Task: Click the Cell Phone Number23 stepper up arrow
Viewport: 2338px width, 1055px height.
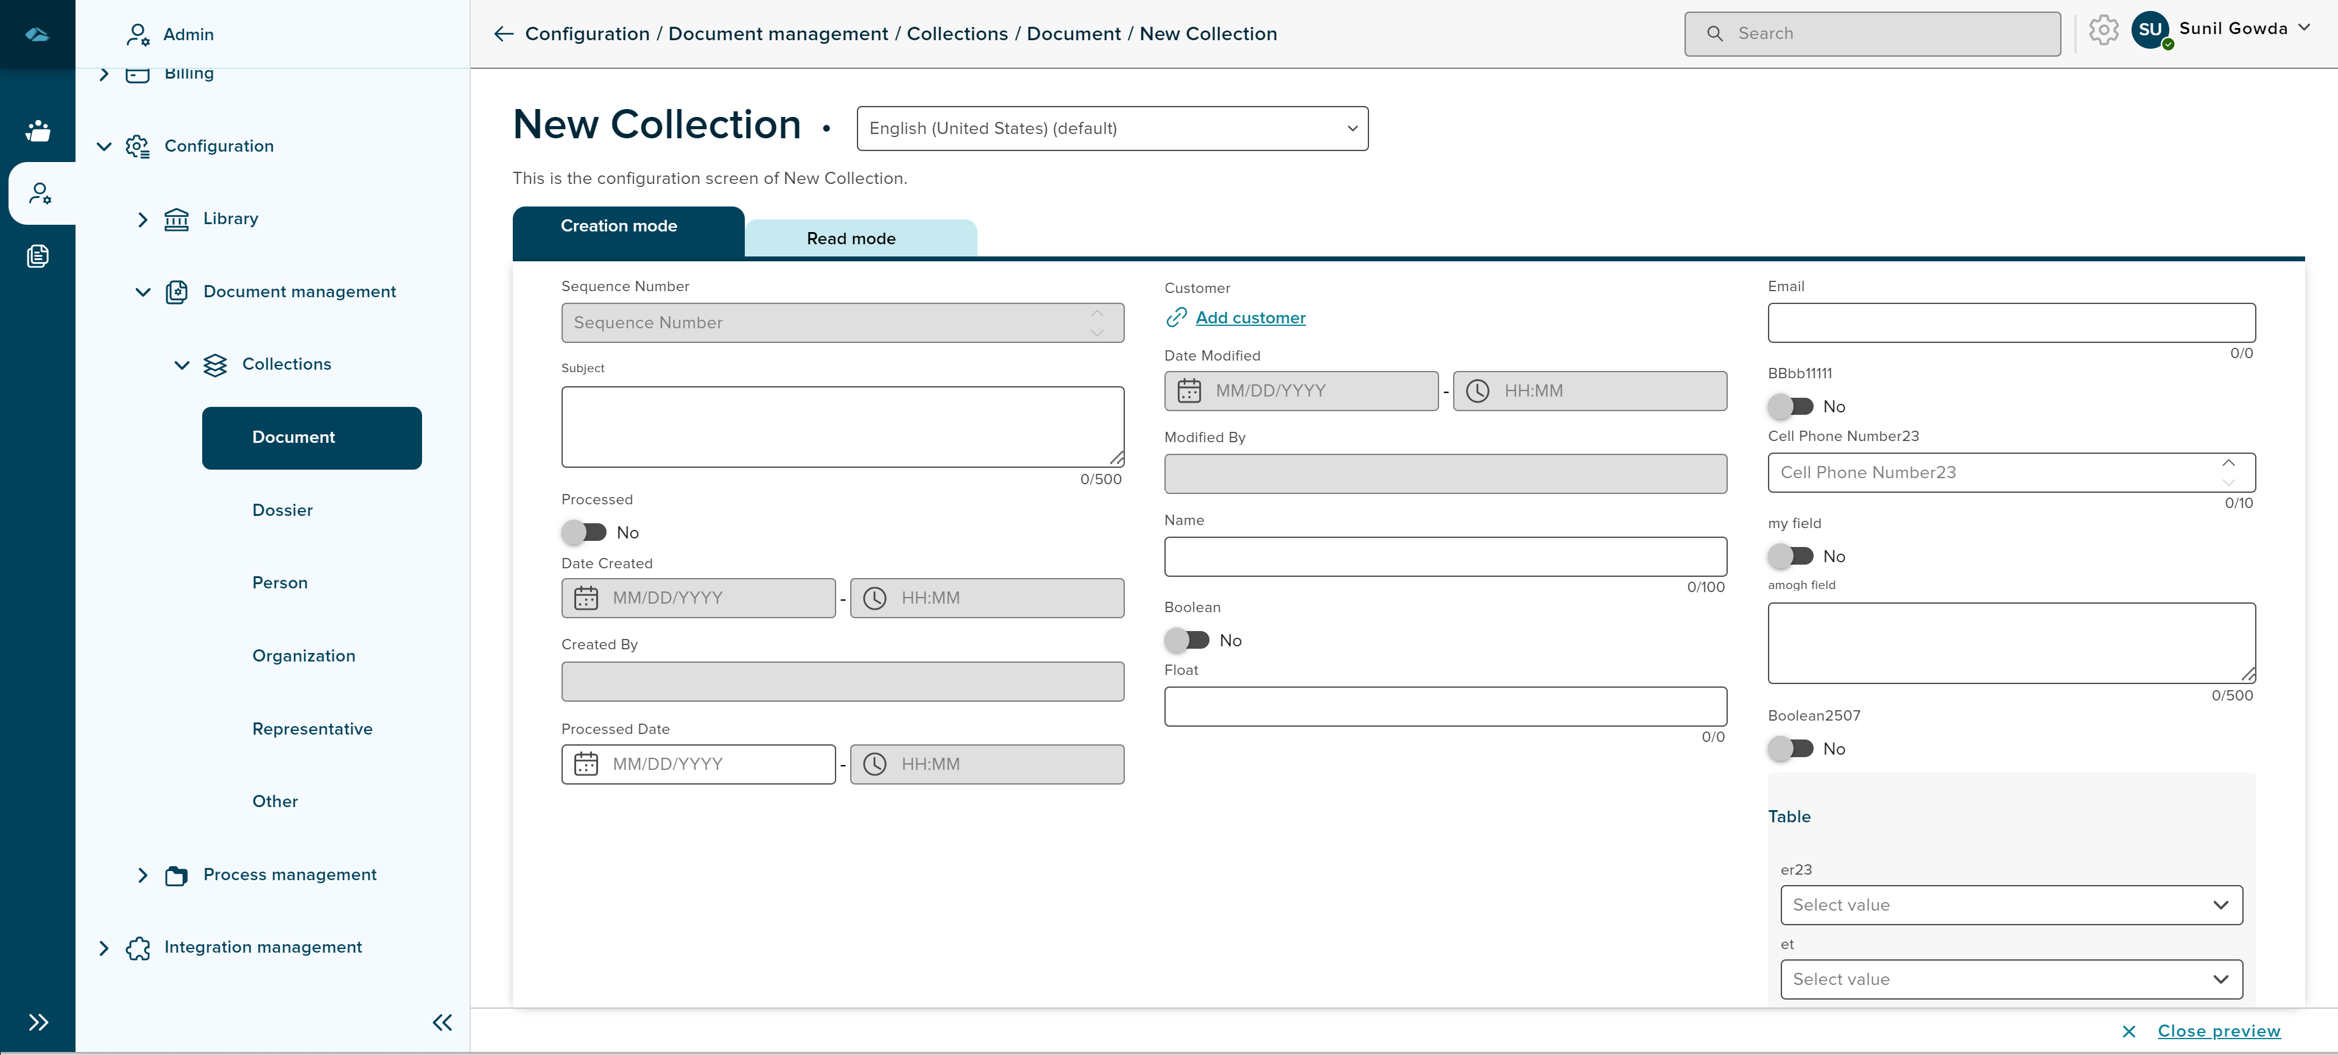Action: pyautogui.click(x=2228, y=463)
